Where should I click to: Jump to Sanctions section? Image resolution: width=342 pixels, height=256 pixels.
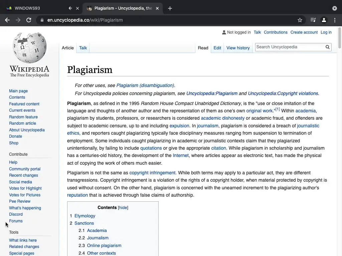pyautogui.click(x=84, y=223)
